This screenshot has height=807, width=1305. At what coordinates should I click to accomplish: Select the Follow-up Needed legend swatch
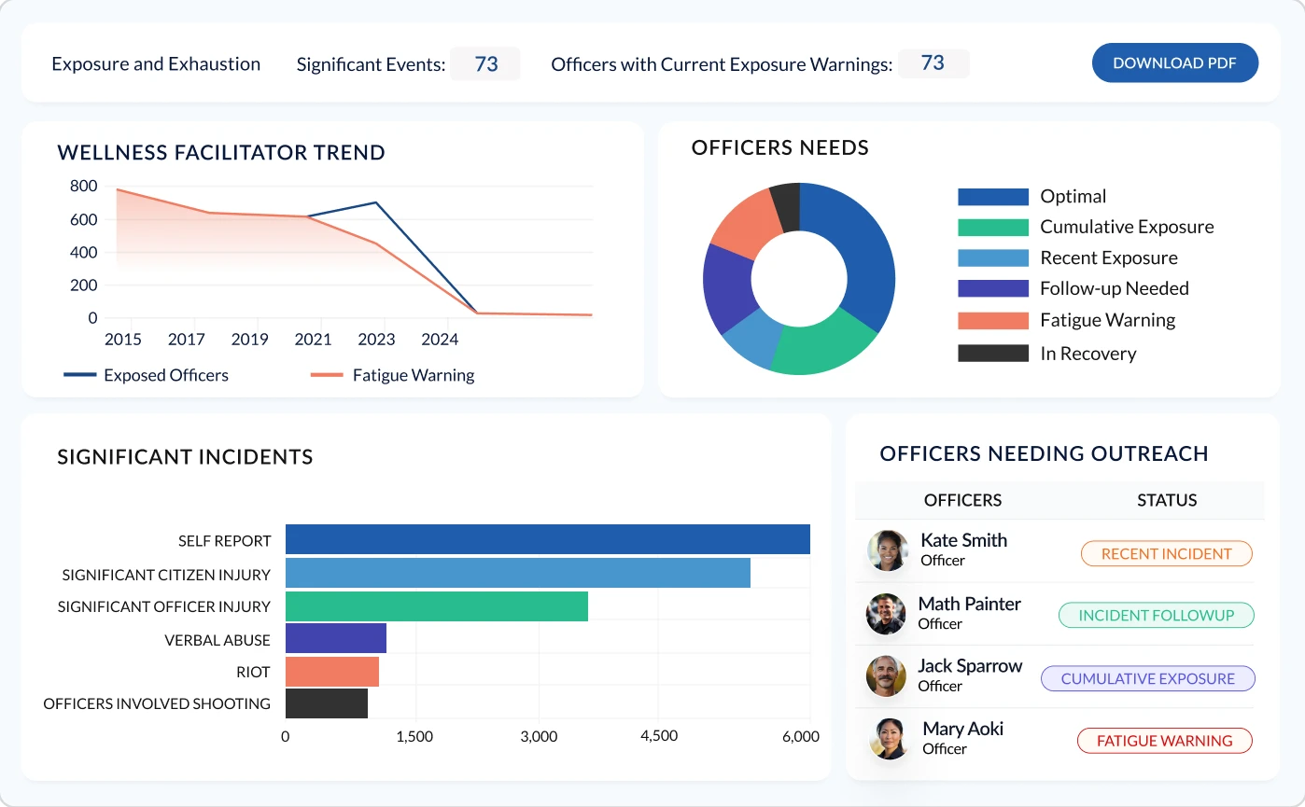[x=993, y=289]
